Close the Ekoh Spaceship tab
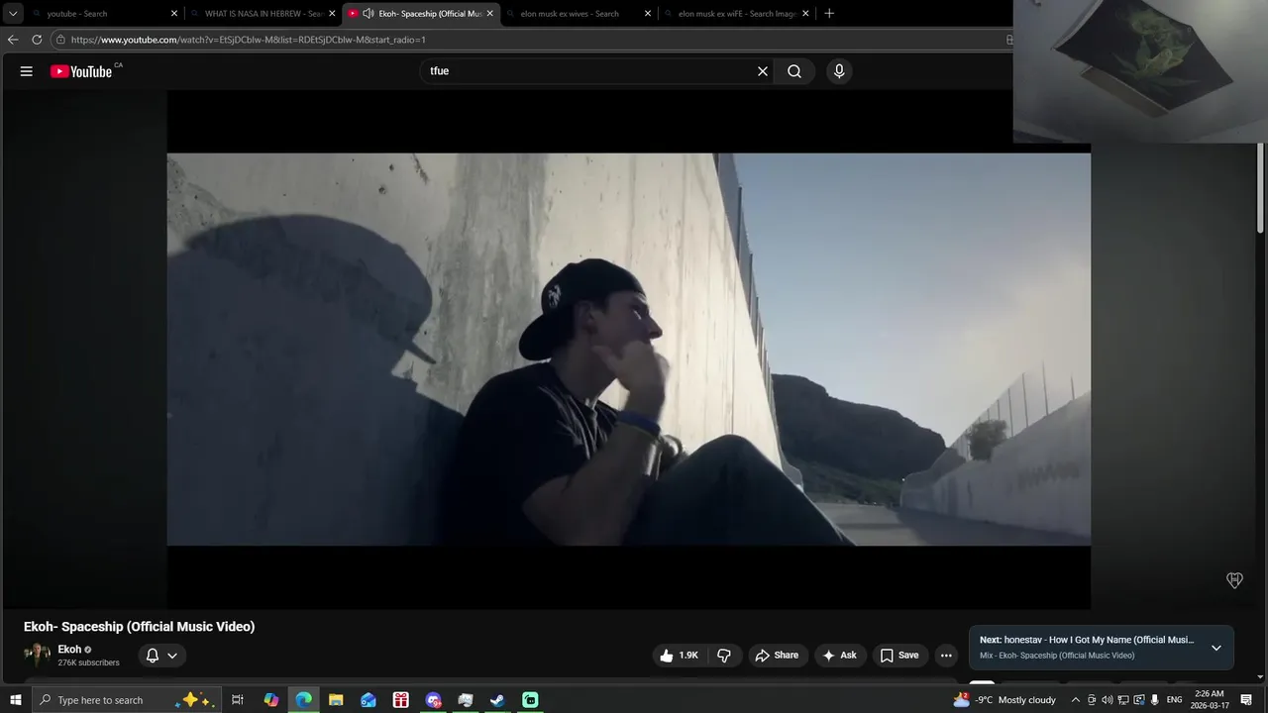Screen dimensions: 1268x713 (x=489, y=14)
